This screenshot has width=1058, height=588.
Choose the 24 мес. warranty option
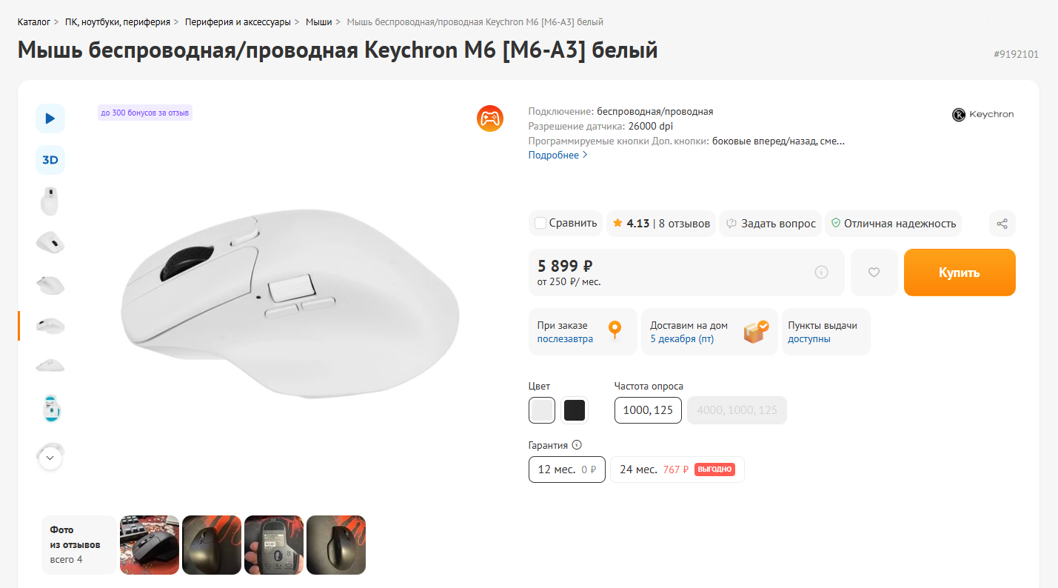pyautogui.click(x=677, y=470)
